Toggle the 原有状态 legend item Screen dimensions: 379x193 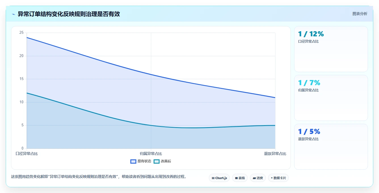point(141,161)
